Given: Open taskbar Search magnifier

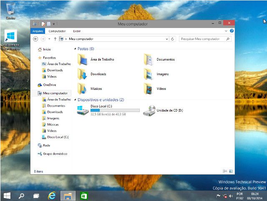Looking at the screenshot, I should (21, 196).
